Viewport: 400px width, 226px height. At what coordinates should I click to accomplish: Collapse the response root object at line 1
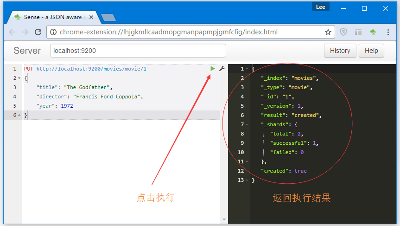[247, 69]
